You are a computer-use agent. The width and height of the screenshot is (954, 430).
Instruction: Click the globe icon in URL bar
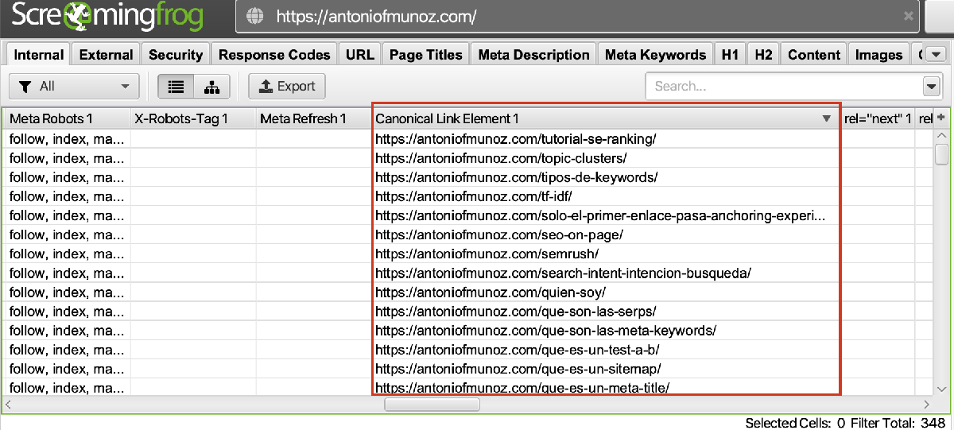point(255,17)
